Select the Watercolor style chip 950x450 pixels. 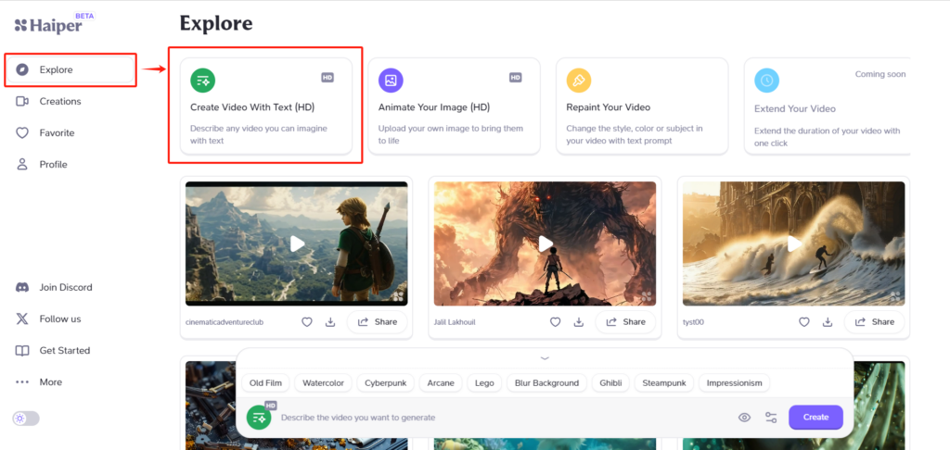tap(324, 382)
